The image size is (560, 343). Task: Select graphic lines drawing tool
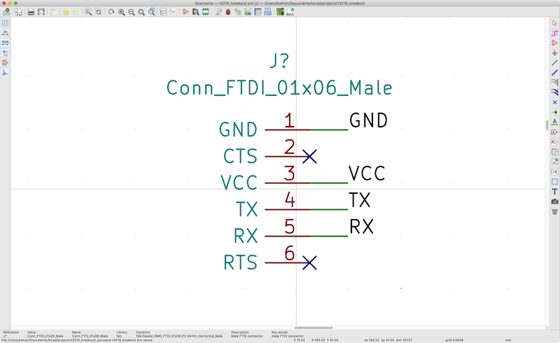554,181
